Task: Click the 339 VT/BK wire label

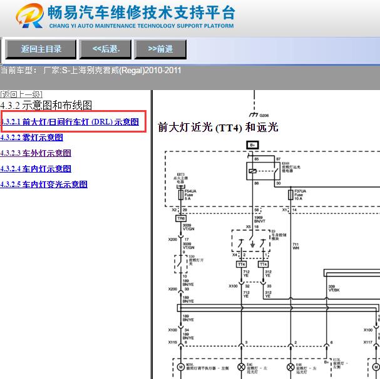Action: click(x=334, y=288)
